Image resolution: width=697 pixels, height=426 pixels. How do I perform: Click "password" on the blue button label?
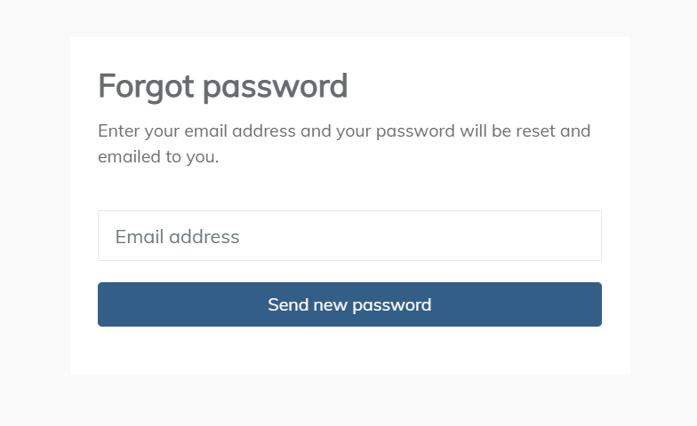[x=392, y=304]
